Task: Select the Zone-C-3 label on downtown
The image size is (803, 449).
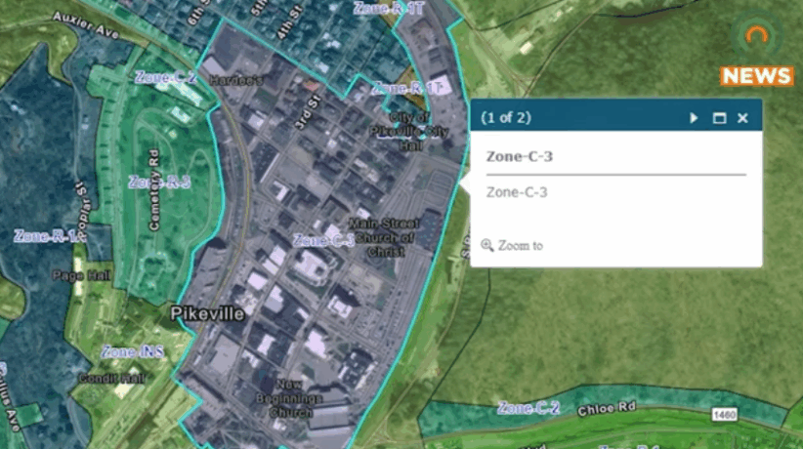Action: 323,240
